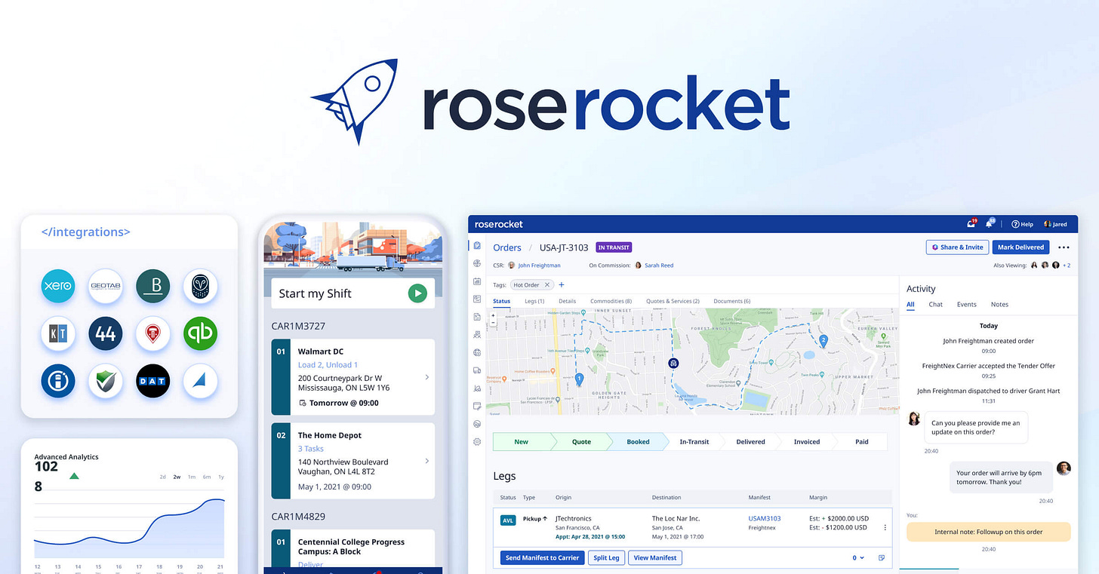Open the clipboard orders icon in the sidebar
1099x574 pixels.
[x=477, y=246]
